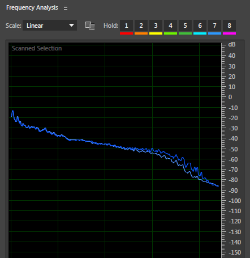Enable Hold 6 snapshot button
This screenshot has width=250, height=258.
[200, 26]
